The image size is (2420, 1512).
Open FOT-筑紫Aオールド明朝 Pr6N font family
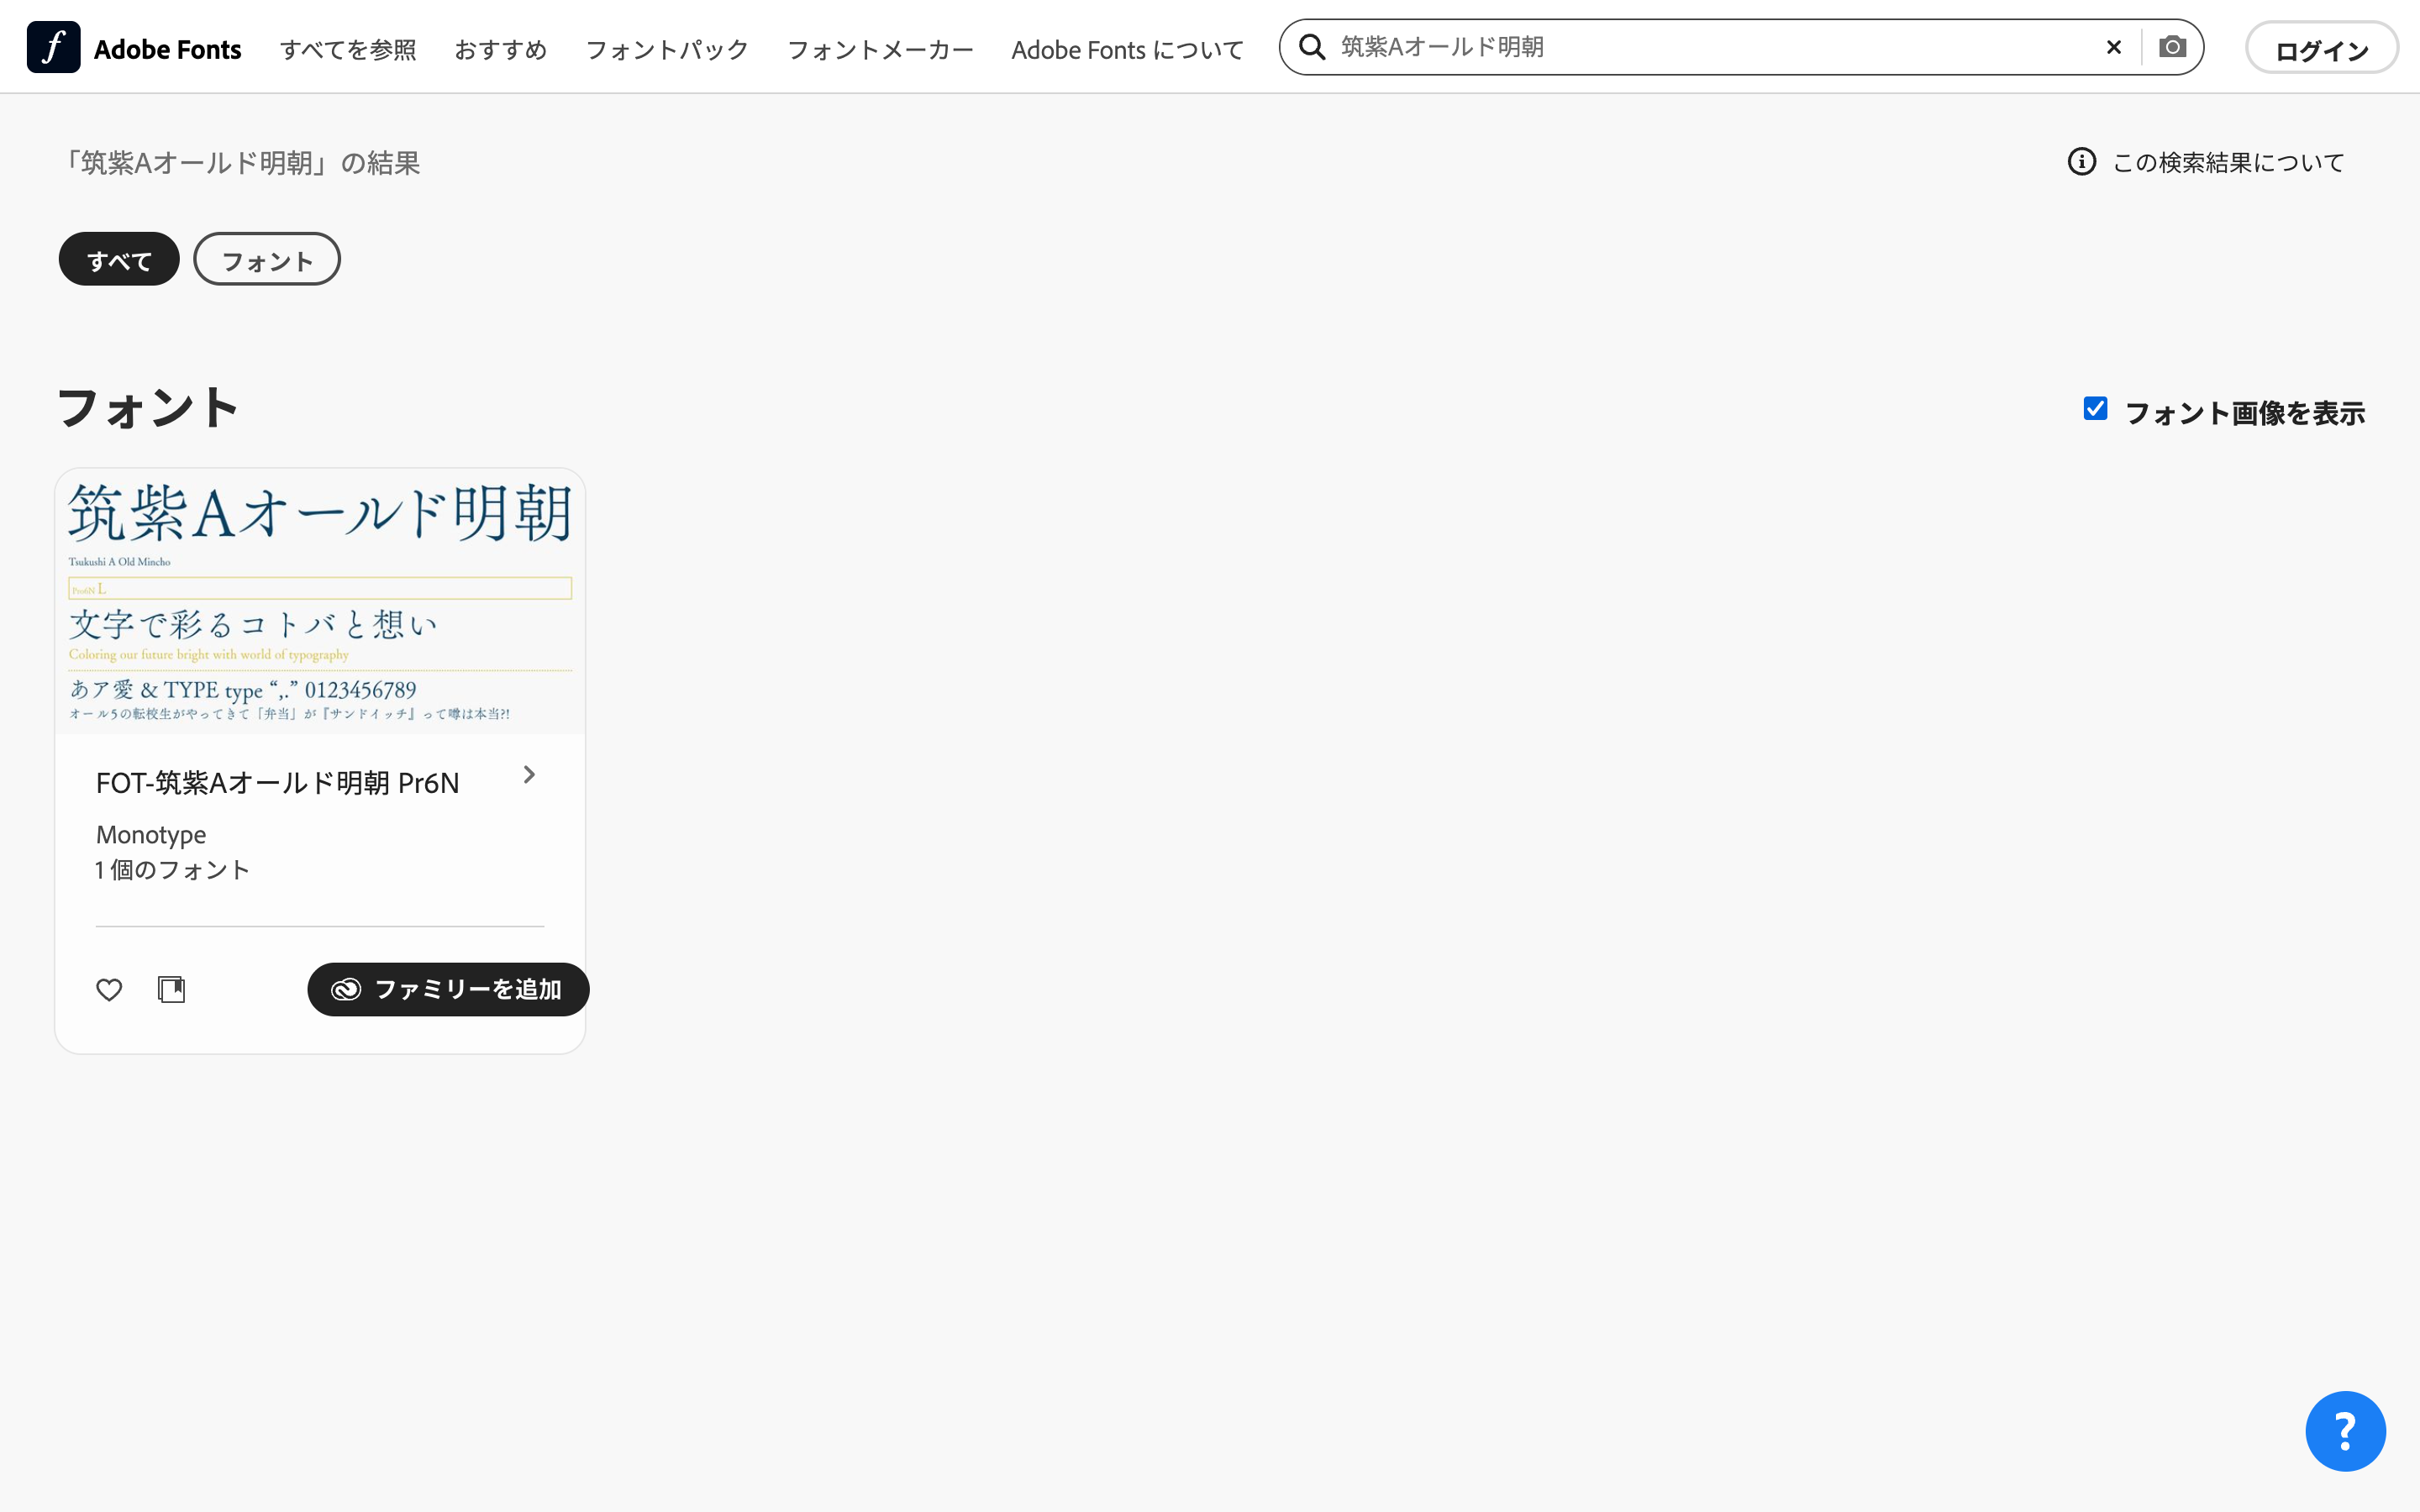[277, 783]
